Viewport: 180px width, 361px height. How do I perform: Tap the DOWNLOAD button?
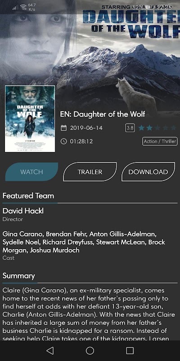click(148, 172)
